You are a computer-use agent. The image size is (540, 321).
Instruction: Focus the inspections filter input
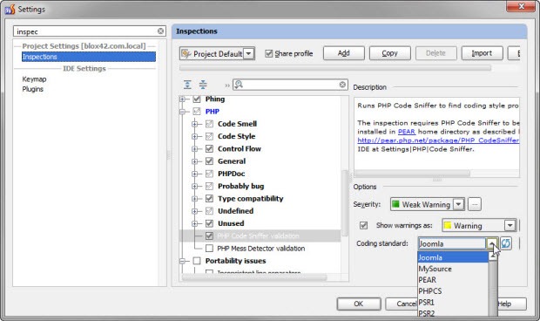[291, 85]
